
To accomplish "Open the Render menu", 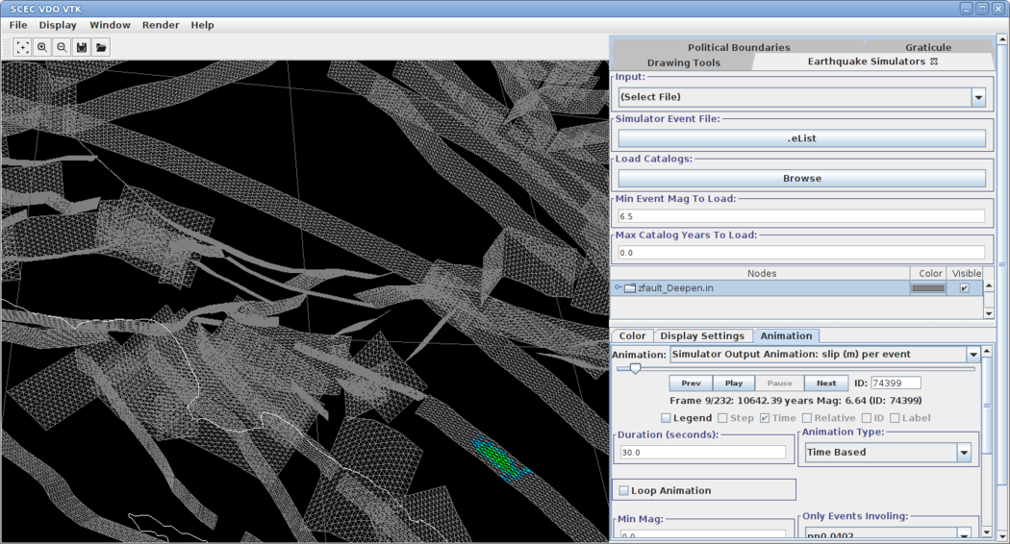I will pos(161,25).
